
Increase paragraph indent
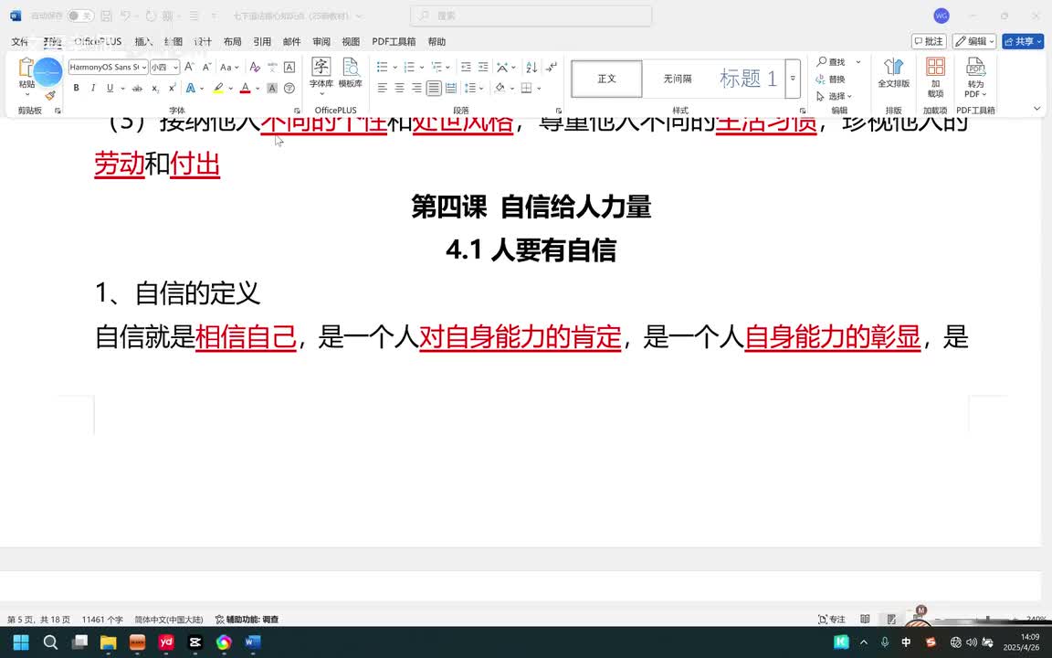[x=483, y=67]
